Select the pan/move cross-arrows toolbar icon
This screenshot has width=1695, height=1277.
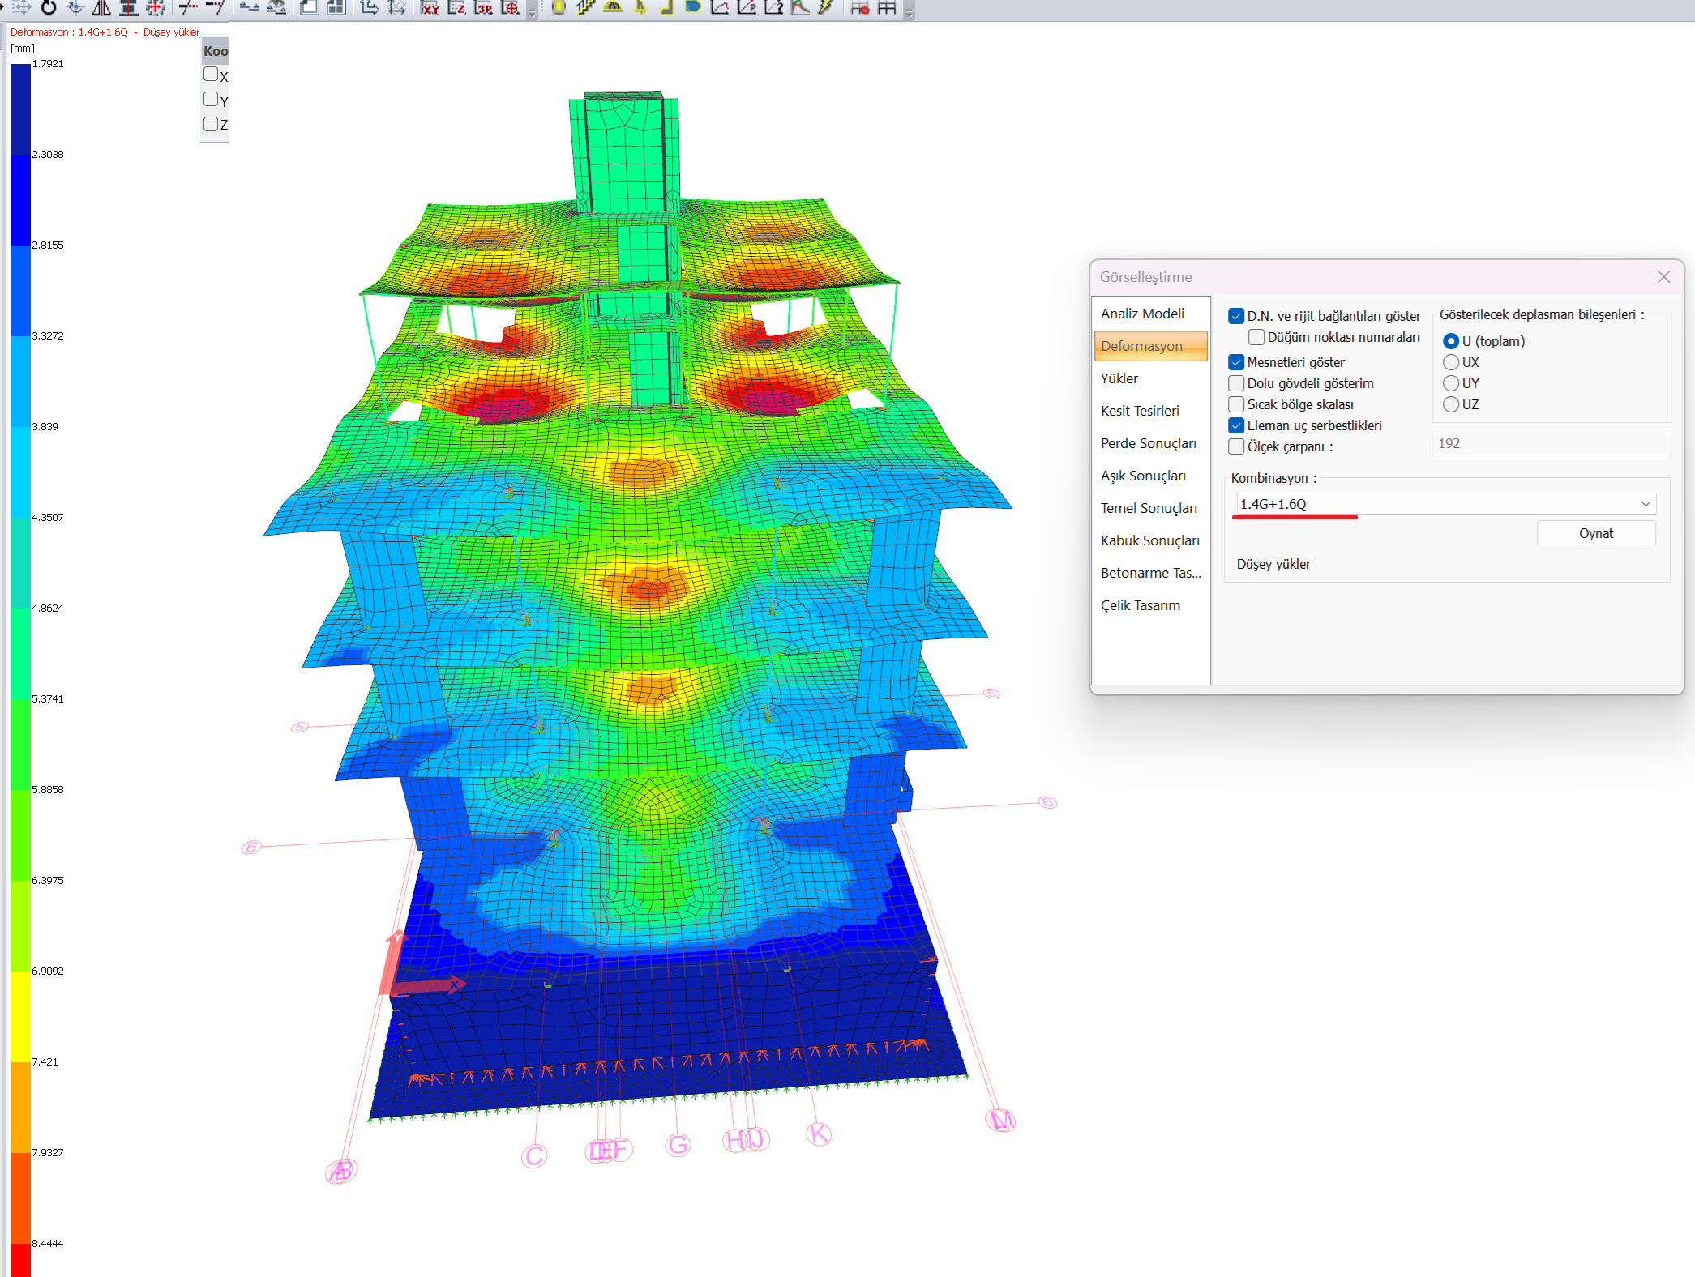coord(22,8)
